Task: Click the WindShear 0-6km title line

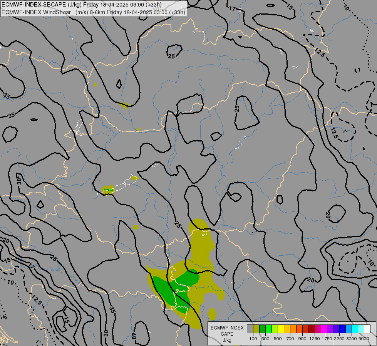Action: coord(93,12)
